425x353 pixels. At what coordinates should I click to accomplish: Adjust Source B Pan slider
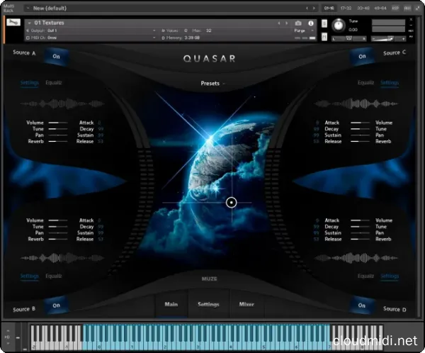[58, 232]
